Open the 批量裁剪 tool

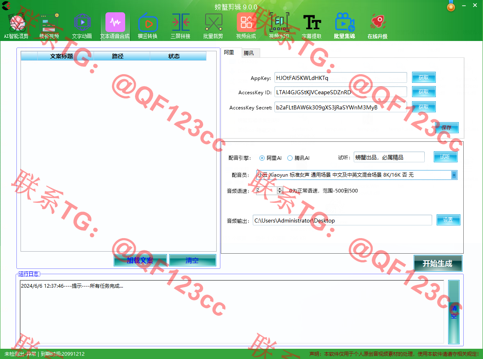point(213,26)
